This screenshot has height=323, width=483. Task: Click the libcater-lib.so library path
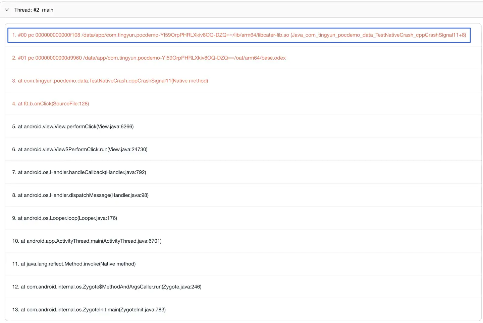(185, 35)
